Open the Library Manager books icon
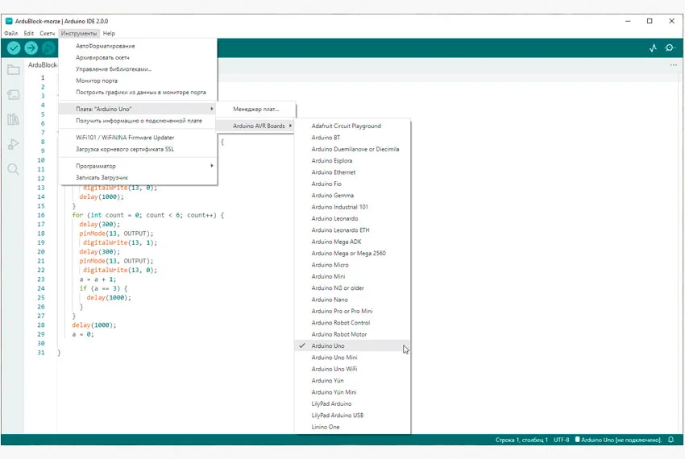This screenshot has height=459, width=685. pyautogui.click(x=13, y=119)
